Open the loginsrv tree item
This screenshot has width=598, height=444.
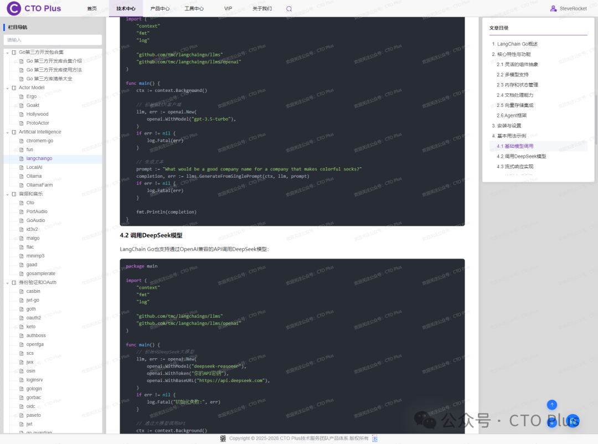(34, 380)
